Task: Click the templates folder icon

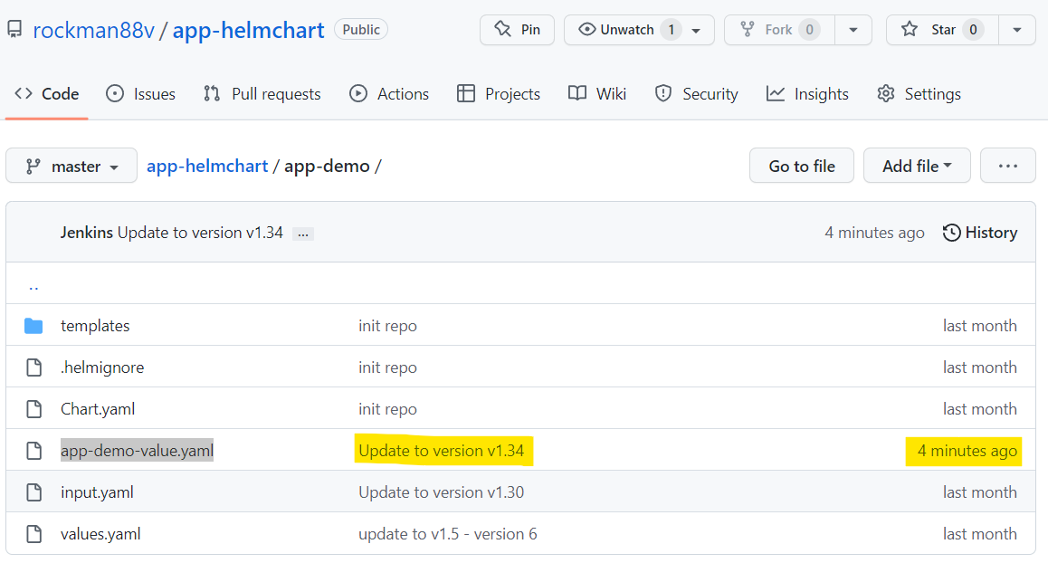Action: (33, 326)
